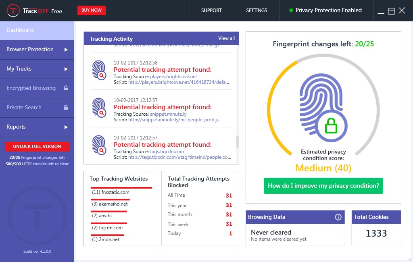Expand the My Tracks submenu arrow
Image resolution: width=413 pixels, height=262 pixels.
[x=66, y=69]
